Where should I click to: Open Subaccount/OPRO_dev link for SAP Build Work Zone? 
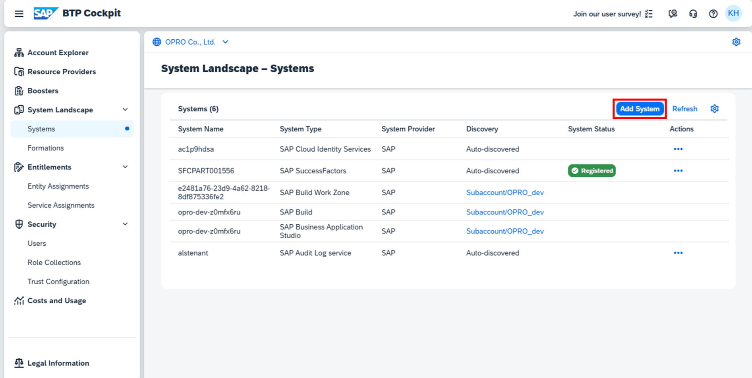(x=505, y=193)
